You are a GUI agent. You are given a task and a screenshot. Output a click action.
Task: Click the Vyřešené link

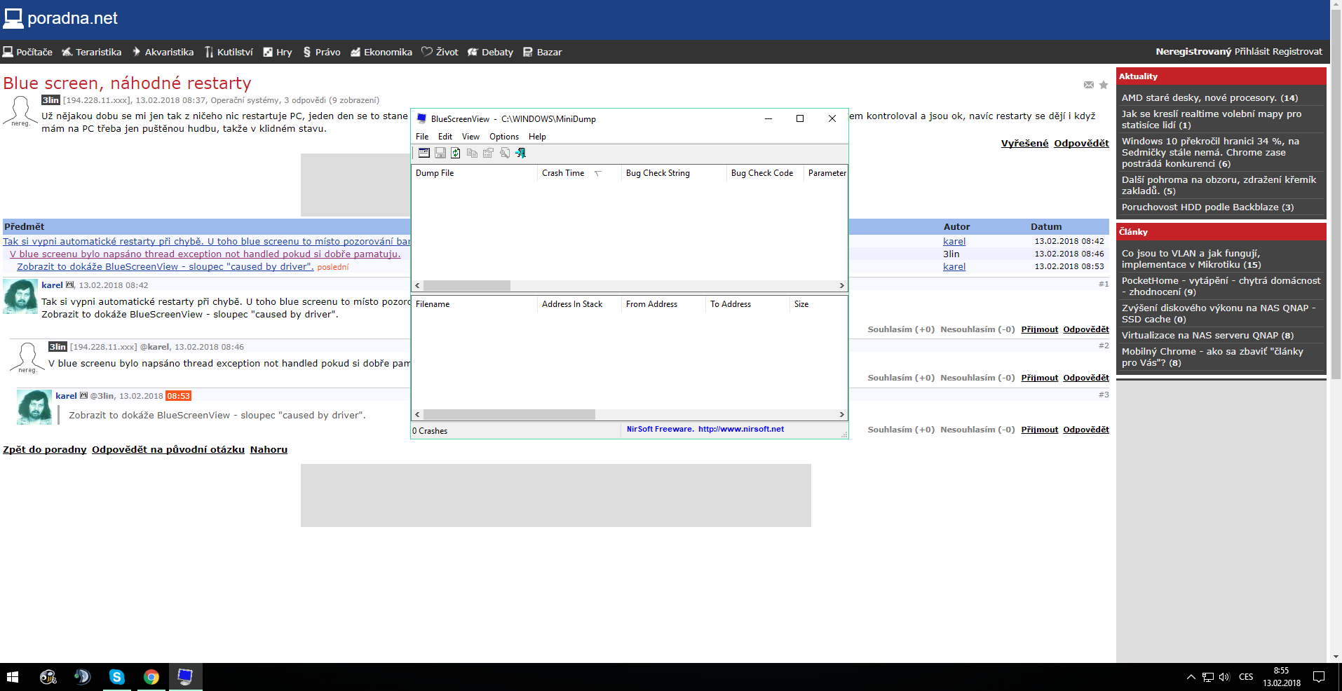pyautogui.click(x=1024, y=143)
